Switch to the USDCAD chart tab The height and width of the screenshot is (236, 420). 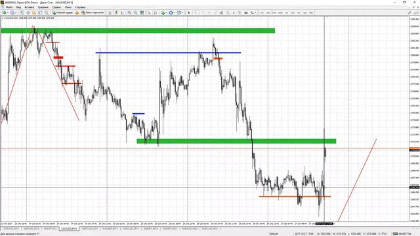tap(130, 229)
